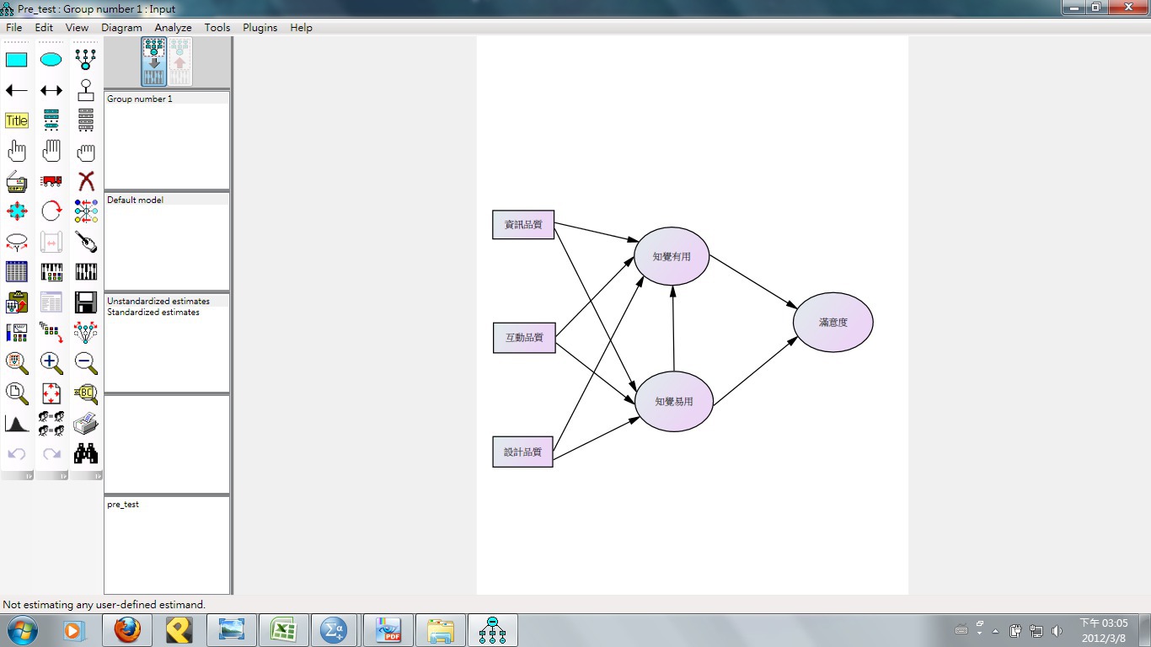Open the Analyze menu

tap(174, 27)
